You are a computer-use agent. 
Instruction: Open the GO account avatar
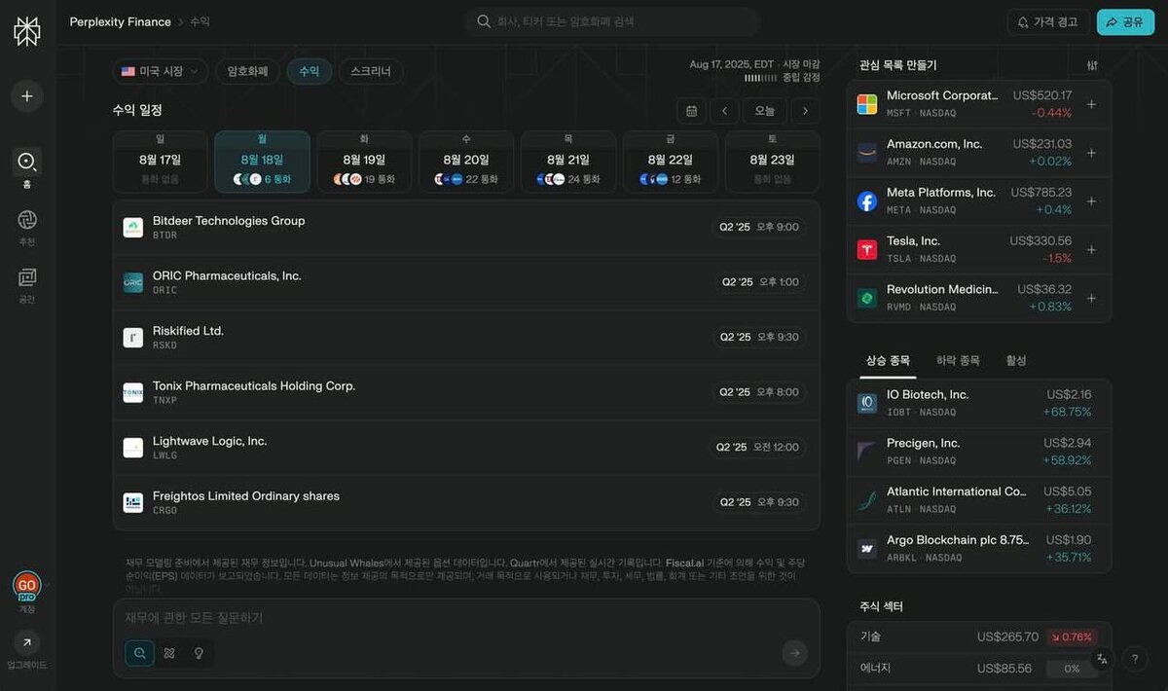(x=26, y=586)
